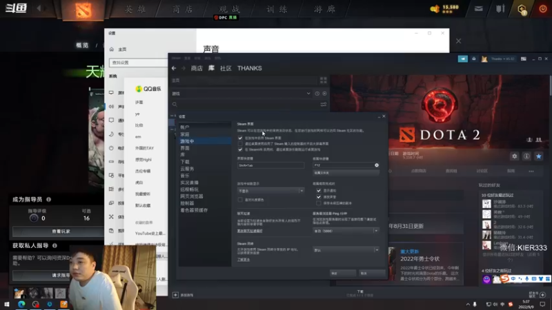Toggle Steam library grid view icon
Image resolution: width=552 pixels, height=310 pixels.
click(323, 81)
